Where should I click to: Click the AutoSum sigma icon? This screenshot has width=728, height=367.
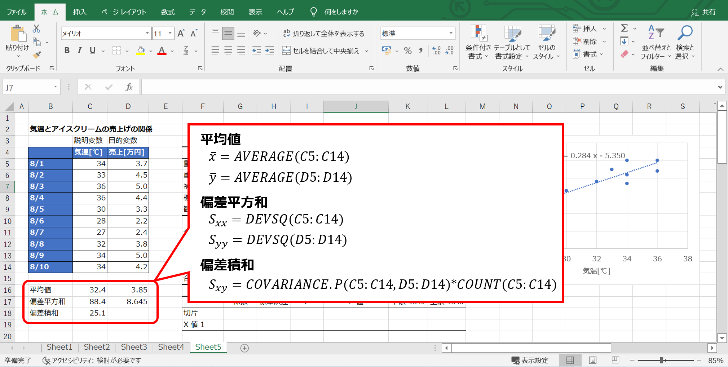(625, 28)
